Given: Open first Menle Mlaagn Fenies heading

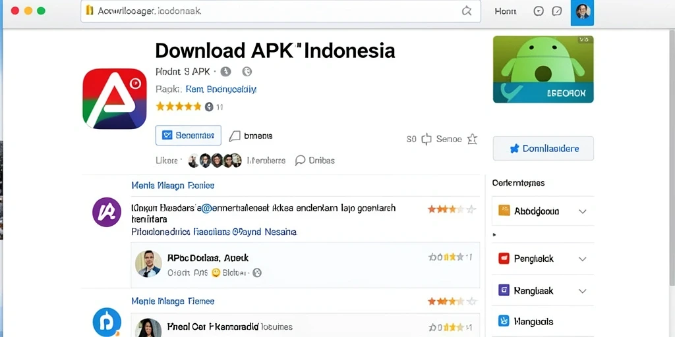Looking at the screenshot, I should [x=173, y=185].
